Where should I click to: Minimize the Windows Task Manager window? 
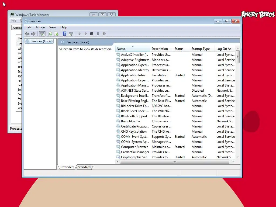click(94, 15)
